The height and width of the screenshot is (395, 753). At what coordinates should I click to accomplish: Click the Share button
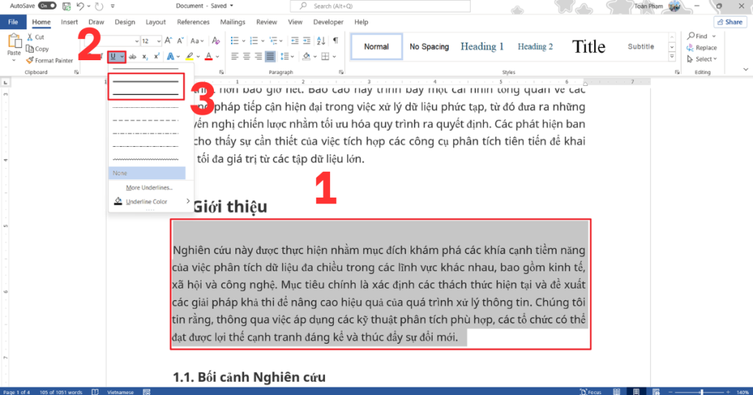730,22
